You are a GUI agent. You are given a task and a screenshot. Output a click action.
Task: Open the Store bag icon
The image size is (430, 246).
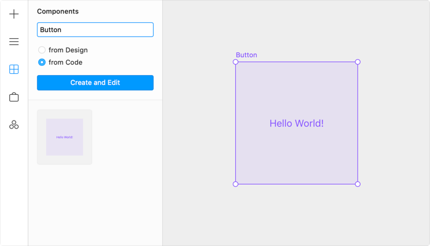[x=14, y=97]
